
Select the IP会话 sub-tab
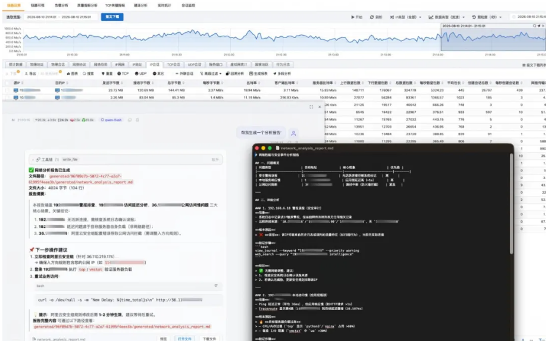[x=155, y=65]
